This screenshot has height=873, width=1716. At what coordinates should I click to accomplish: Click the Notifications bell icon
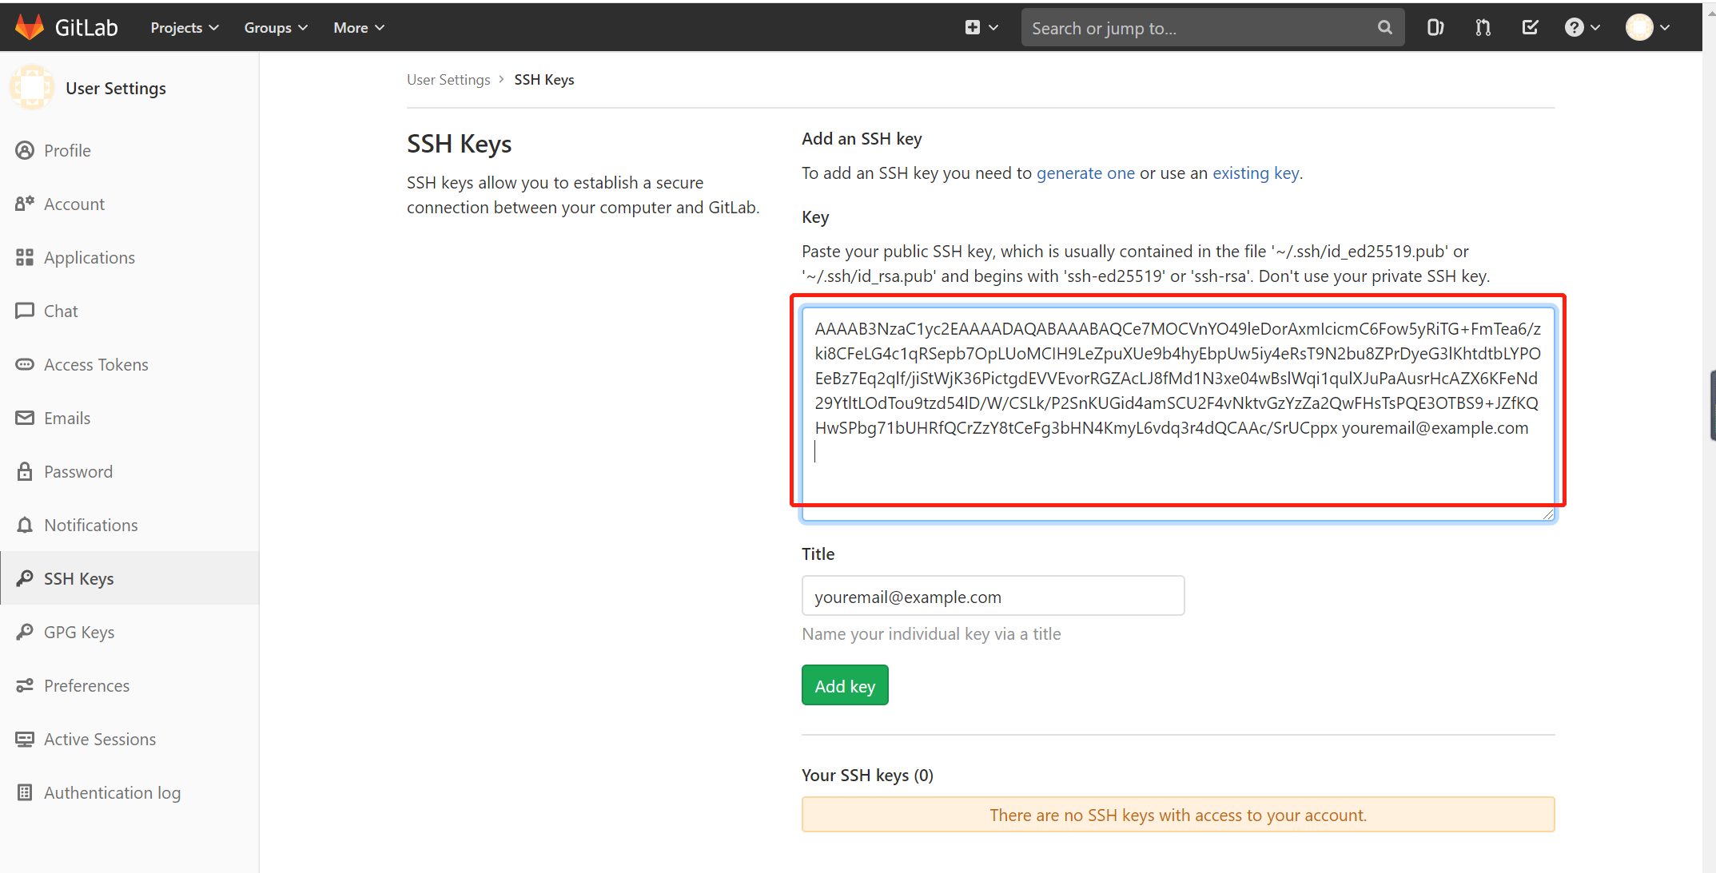25,525
